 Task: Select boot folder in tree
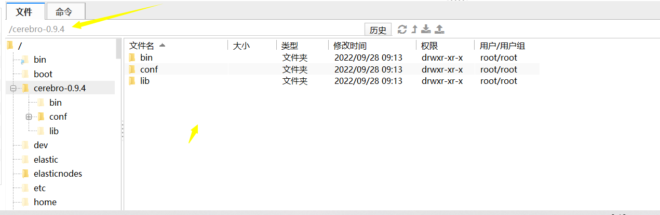pyautogui.click(x=43, y=74)
